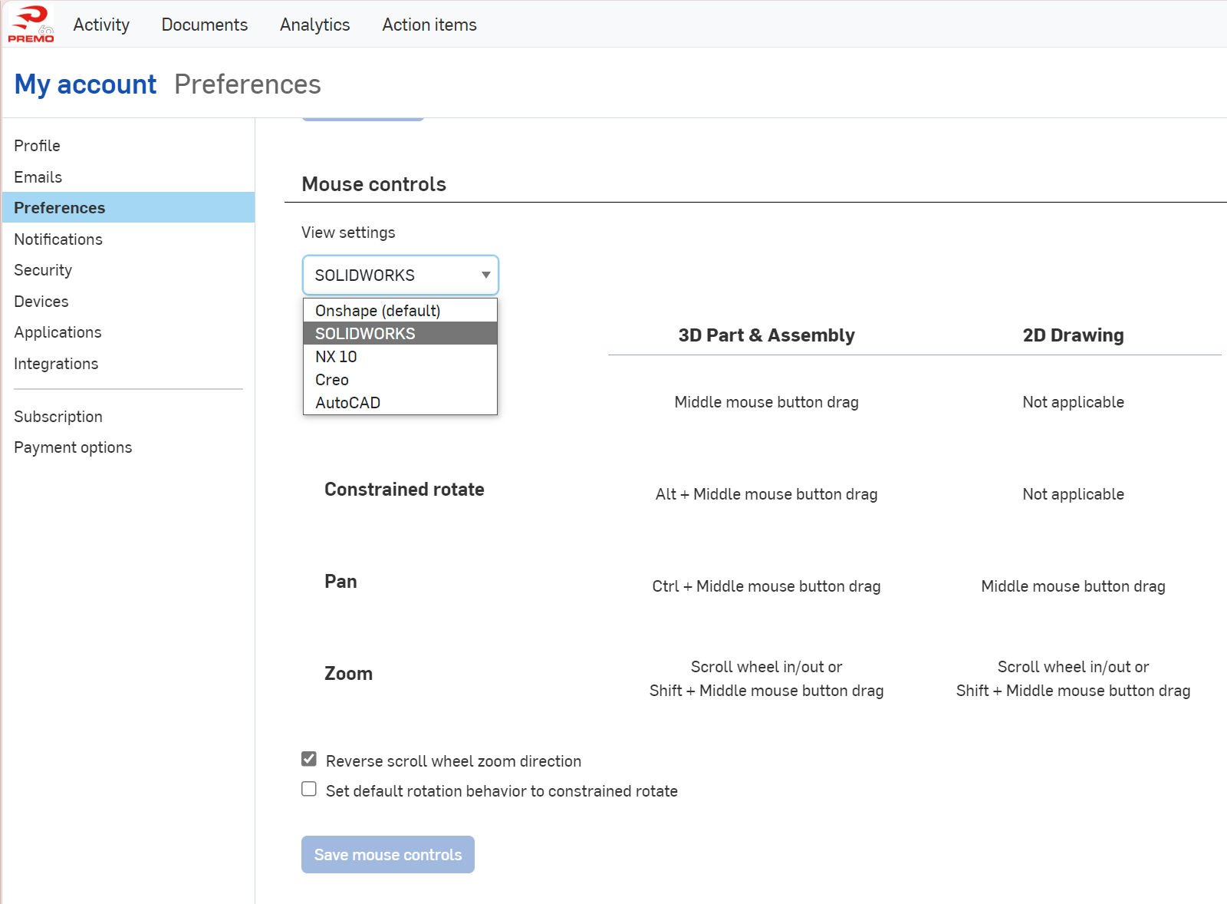Click the PREMO logo icon

pos(31,24)
